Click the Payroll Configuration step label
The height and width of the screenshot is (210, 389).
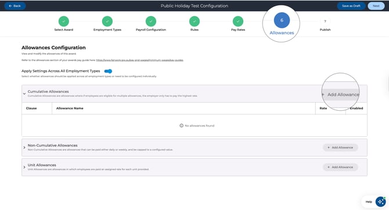point(151,30)
